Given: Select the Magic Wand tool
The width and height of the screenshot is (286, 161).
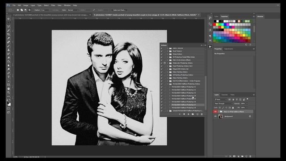Looking at the screenshot, I should pyautogui.click(x=8, y=30).
